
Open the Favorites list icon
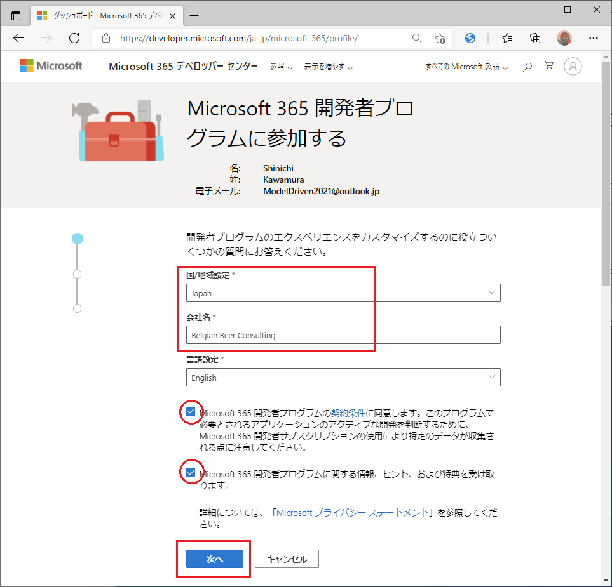[x=507, y=38]
